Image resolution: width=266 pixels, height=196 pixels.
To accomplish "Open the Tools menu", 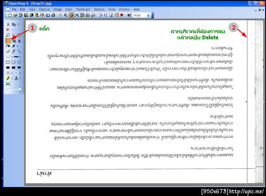I will [x=112, y=9].
